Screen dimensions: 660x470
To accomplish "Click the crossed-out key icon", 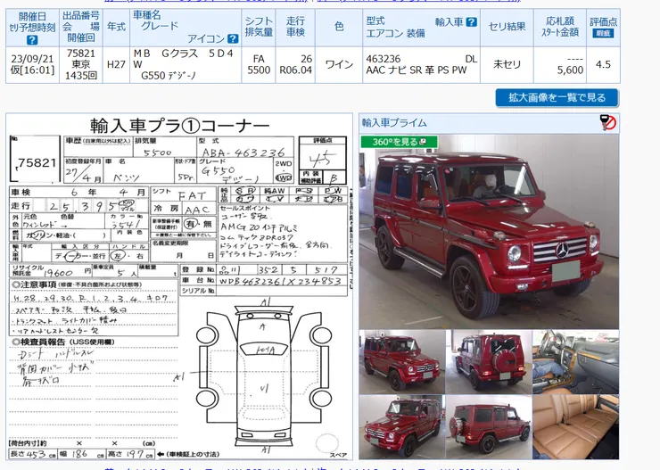I will tap(607, 122).
